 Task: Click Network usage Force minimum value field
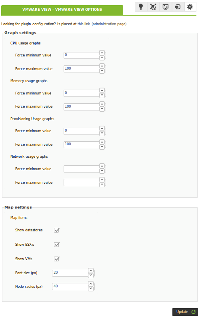point(82,169)
